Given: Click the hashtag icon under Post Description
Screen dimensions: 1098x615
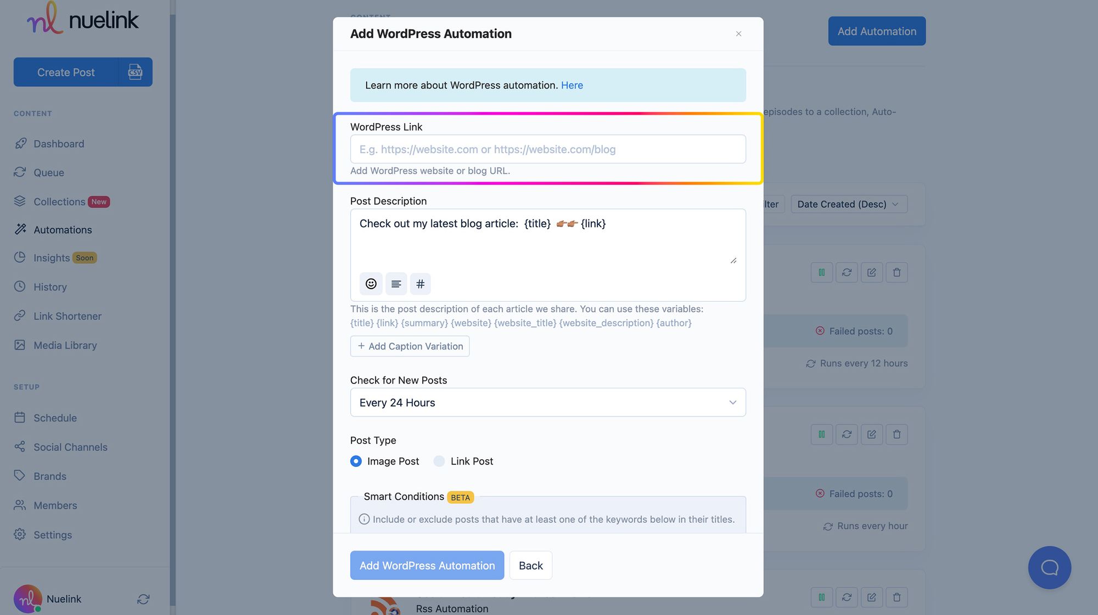Looking at the screenshot, I should point(421,284).
